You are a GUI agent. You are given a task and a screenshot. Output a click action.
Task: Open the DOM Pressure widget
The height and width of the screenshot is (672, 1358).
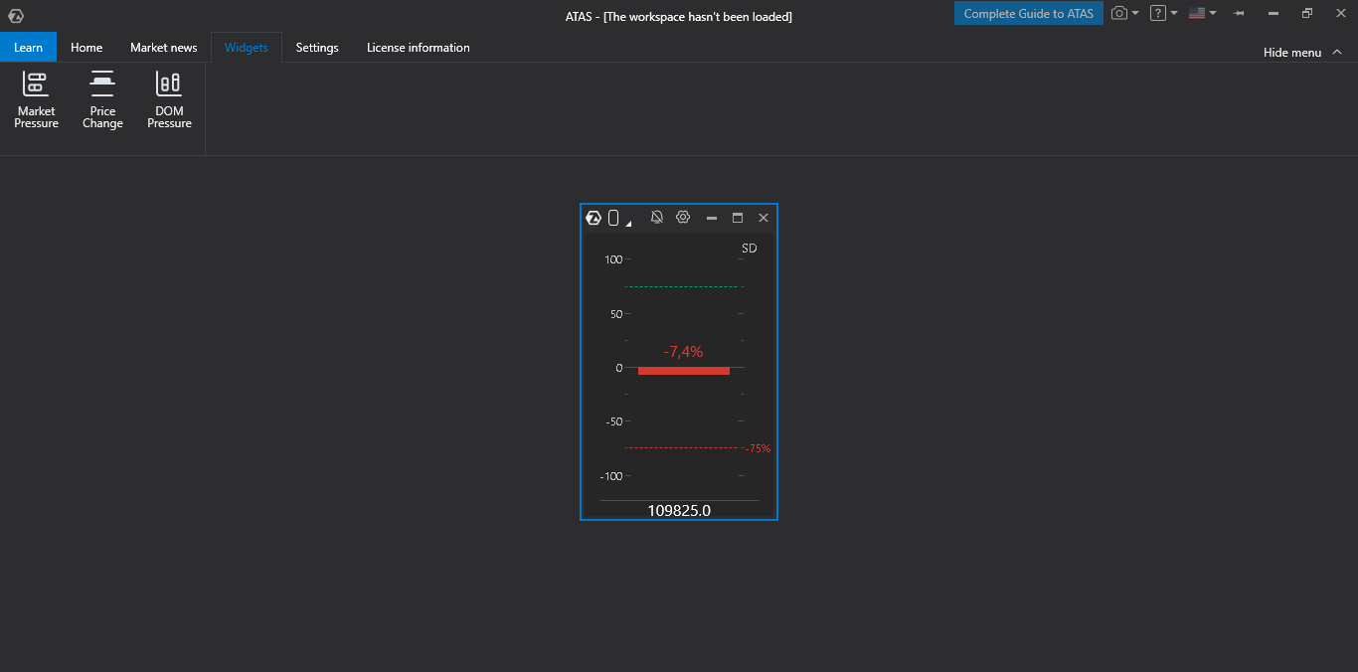[x=169, y=100]
